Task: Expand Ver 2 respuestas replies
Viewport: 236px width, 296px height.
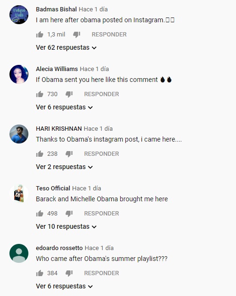Action: (64, 167)
